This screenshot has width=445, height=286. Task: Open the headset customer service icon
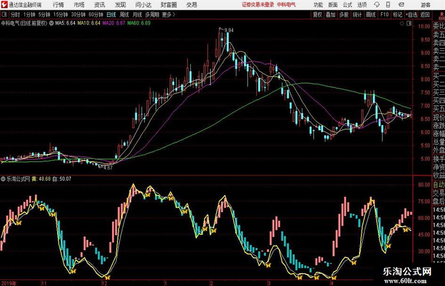click(x=377, y=5)
